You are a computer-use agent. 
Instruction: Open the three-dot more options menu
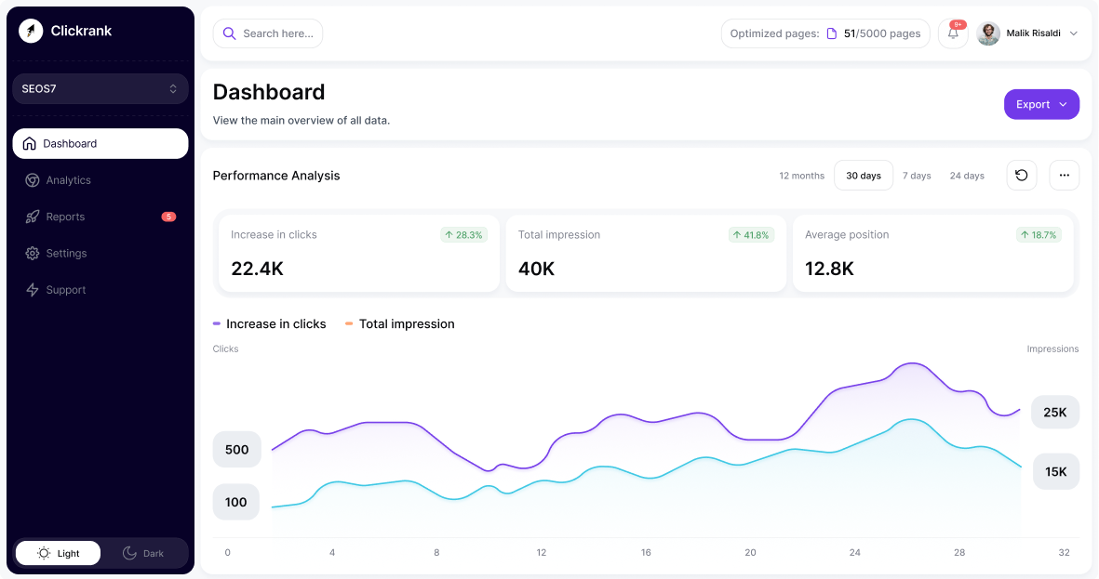pyautogui.click(x=1064, y=176)
